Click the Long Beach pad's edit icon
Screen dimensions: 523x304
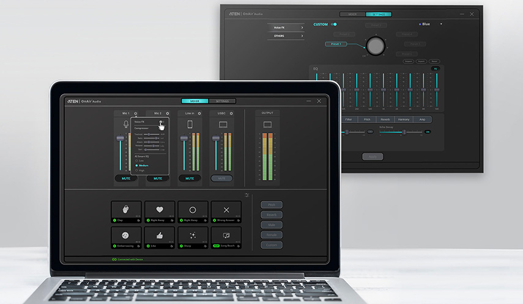[238, 246]
